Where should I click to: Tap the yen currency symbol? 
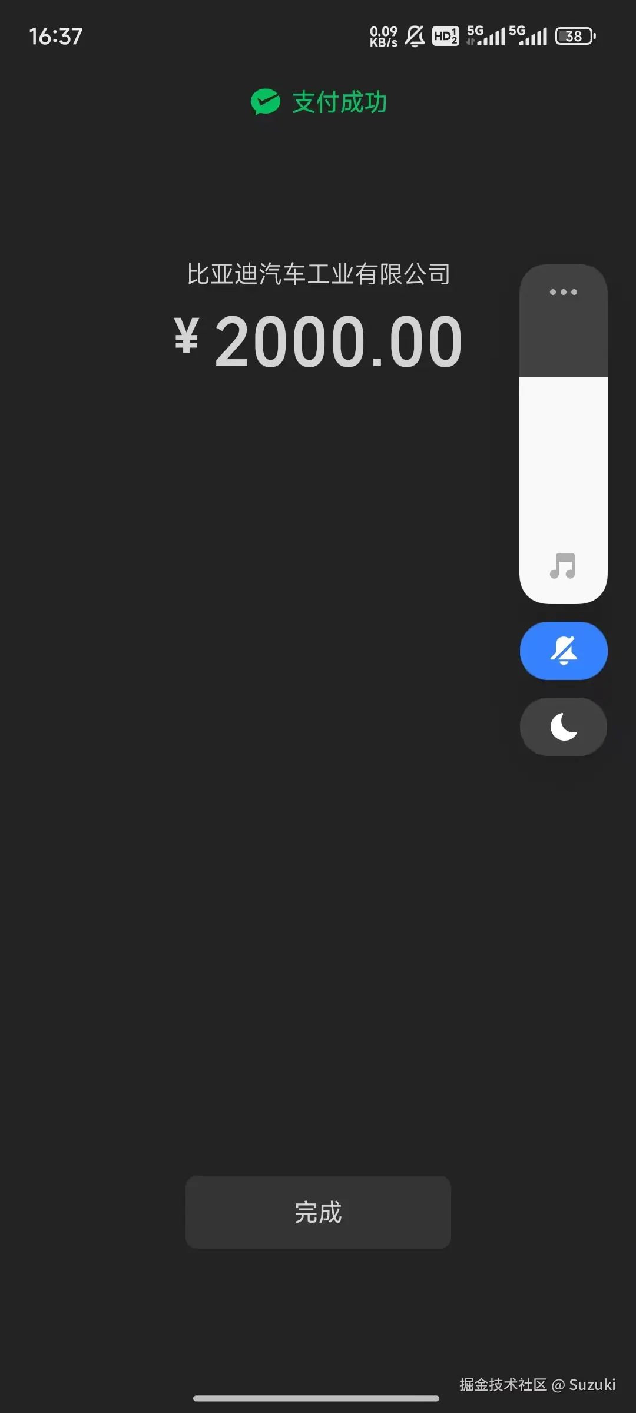tap(187, 334)
